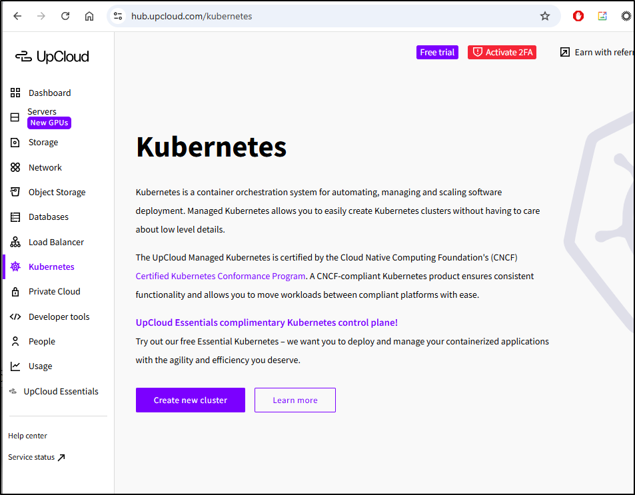The width and height of the screenshot is (635, 495).
Task: Click the Servers icon in sidebar
Action: click(15, 117)
